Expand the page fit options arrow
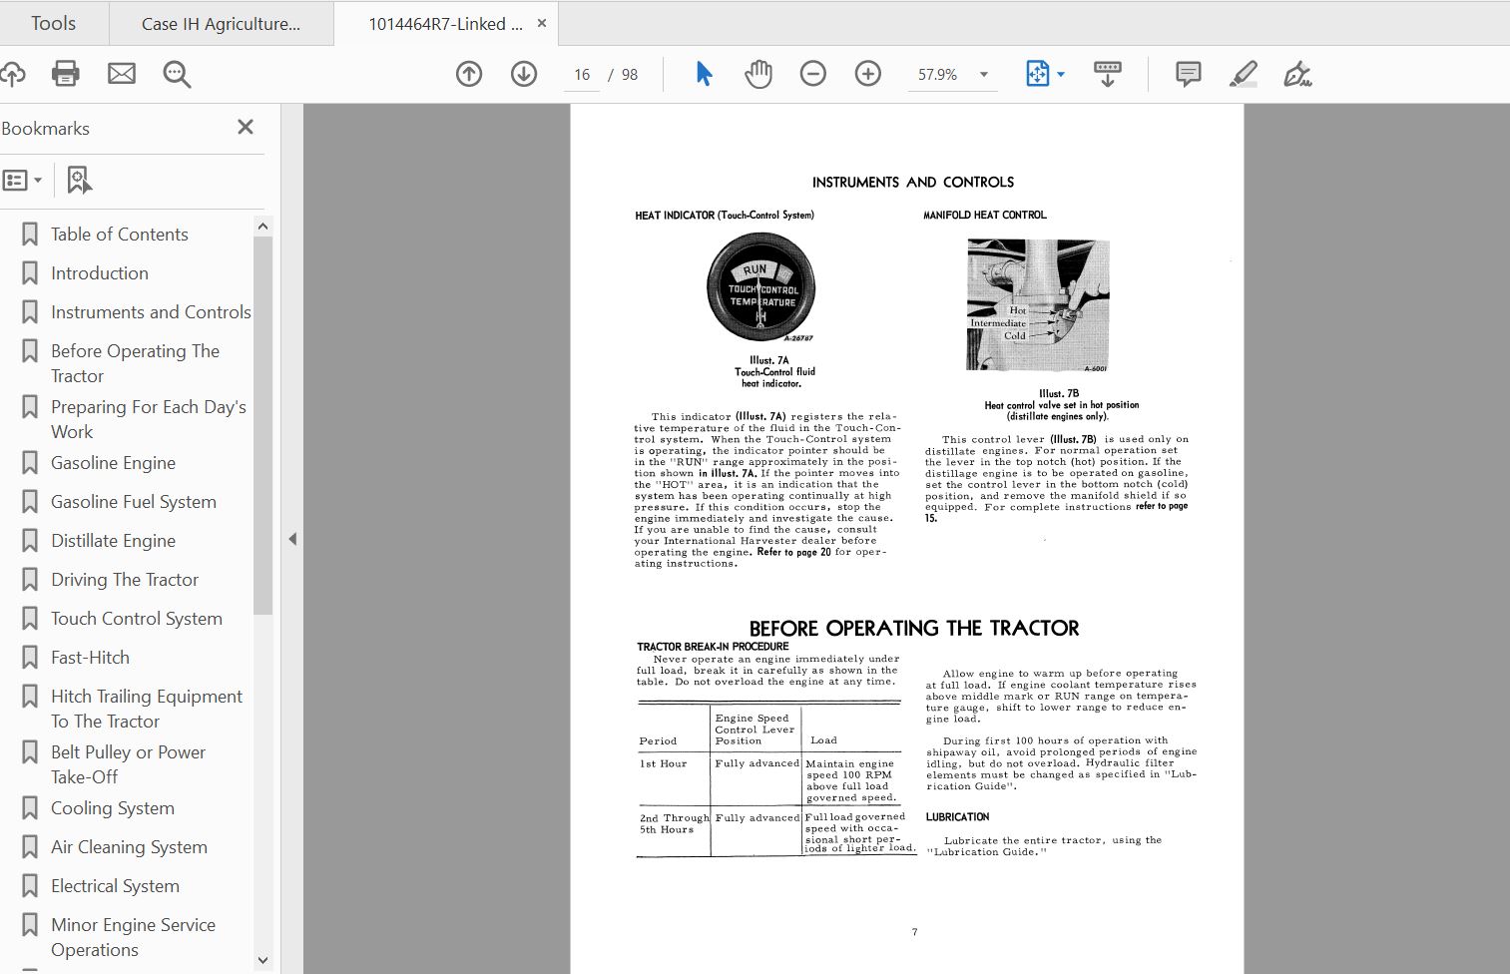This screenshot has width=1510, height=974. point(1060,74)
